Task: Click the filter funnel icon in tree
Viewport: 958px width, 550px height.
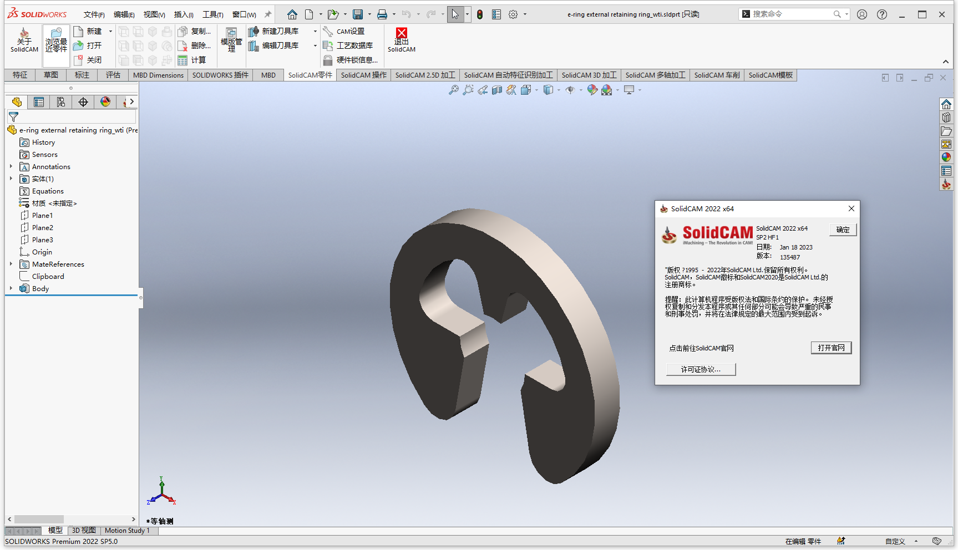Action: pos(13,117)
